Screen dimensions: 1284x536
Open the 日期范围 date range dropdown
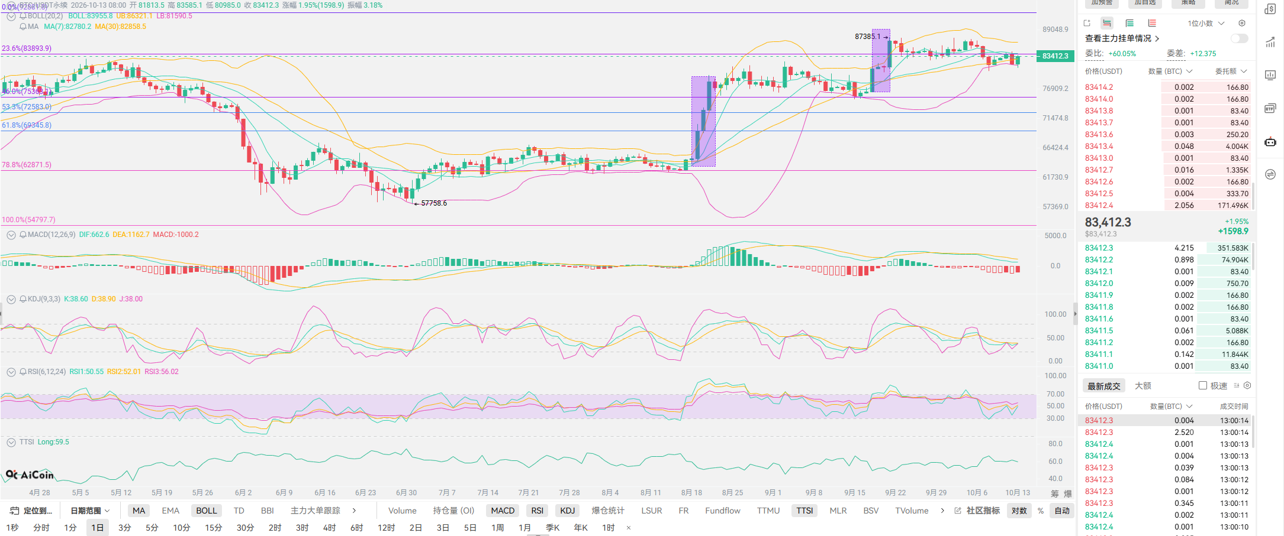(90, 511)
